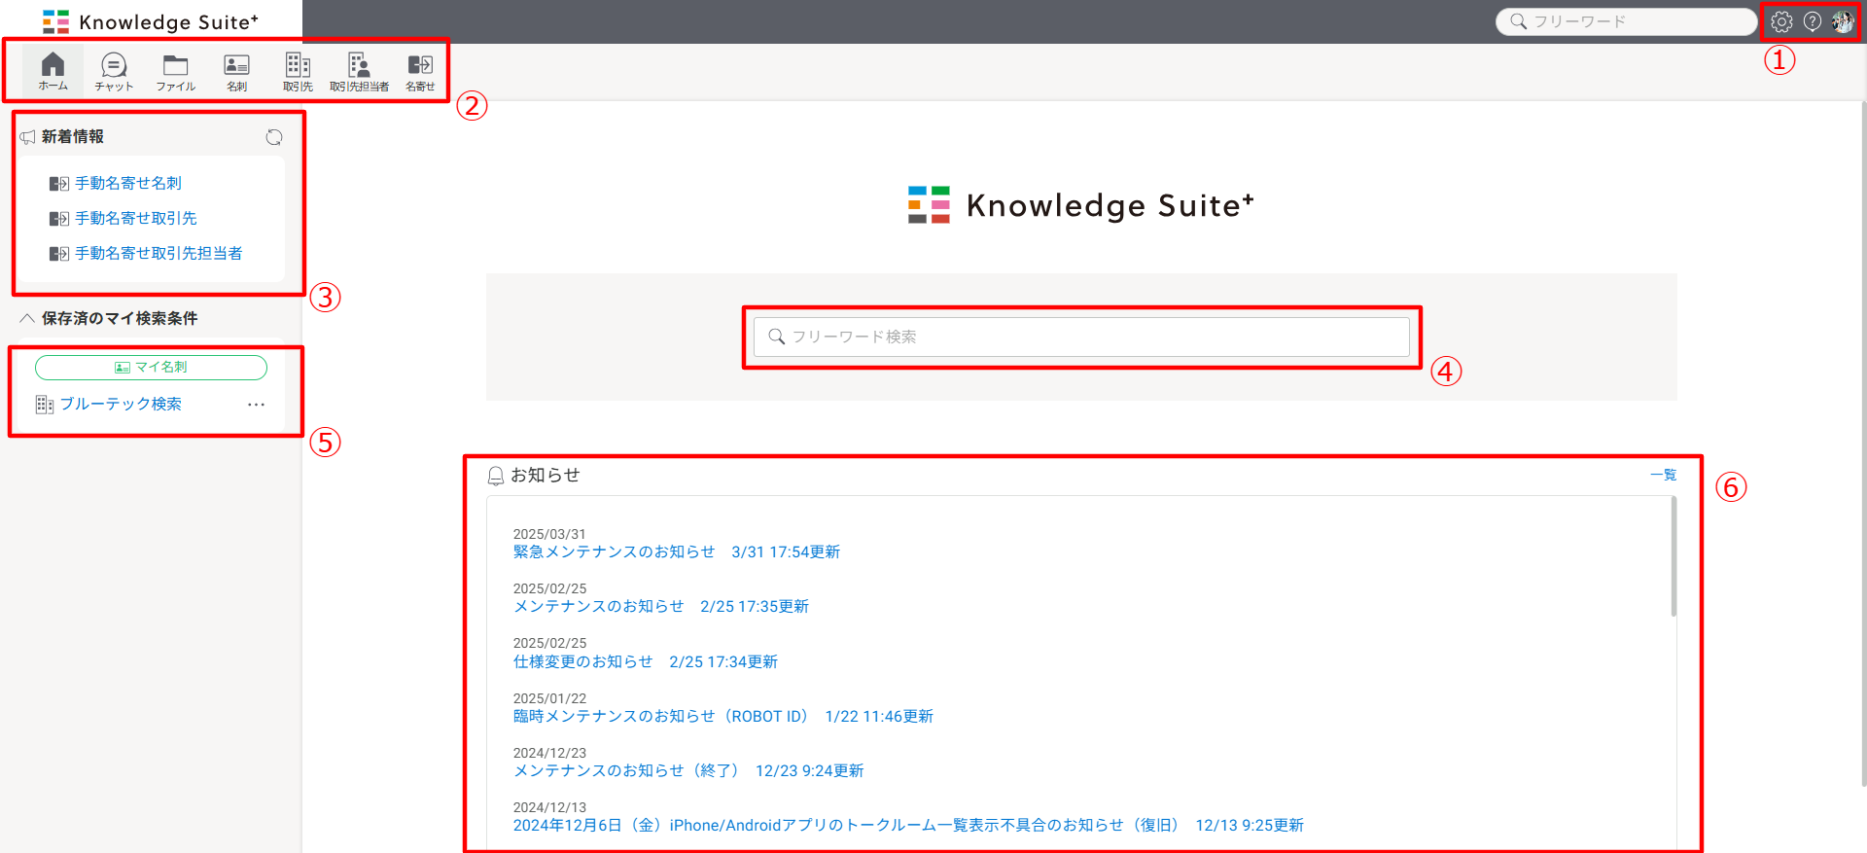Open the ブルーテック検索 saved search

tap(121, 404)
